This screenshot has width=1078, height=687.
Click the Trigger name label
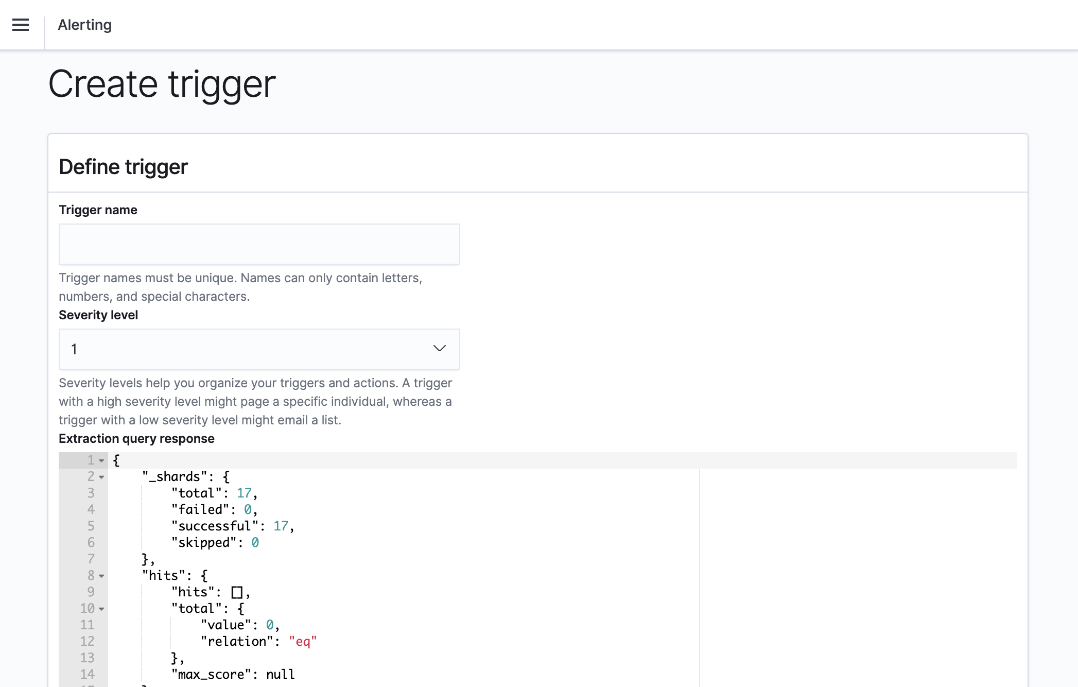click(x=98, y=210)
